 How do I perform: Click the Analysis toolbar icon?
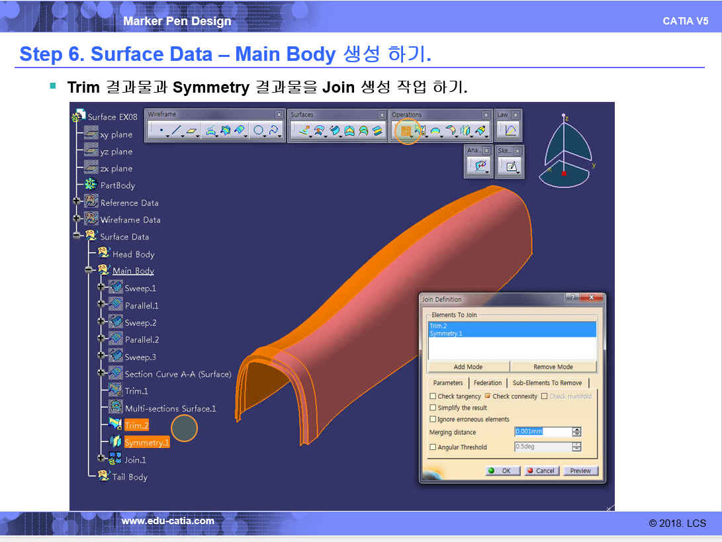480,167
